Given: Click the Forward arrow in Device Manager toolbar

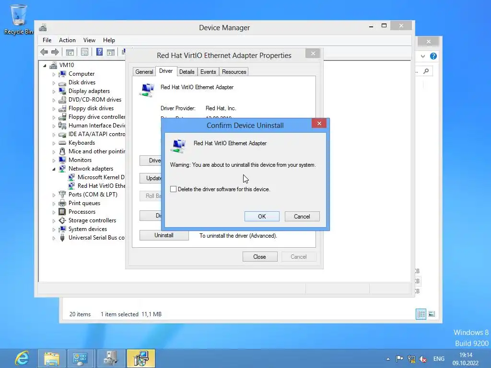Looking at the screenshot, I should [x=55, y=52].
